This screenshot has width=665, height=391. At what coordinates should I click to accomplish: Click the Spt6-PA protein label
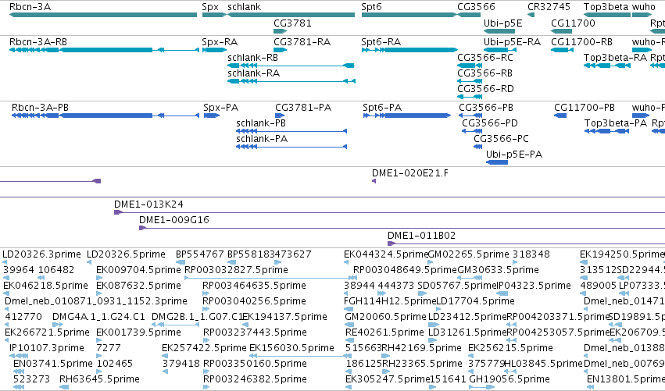[x=382, y=108]
